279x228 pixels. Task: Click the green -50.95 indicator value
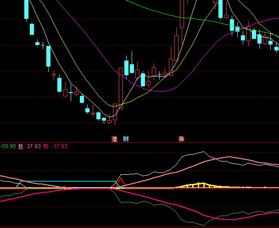(8, 146)
